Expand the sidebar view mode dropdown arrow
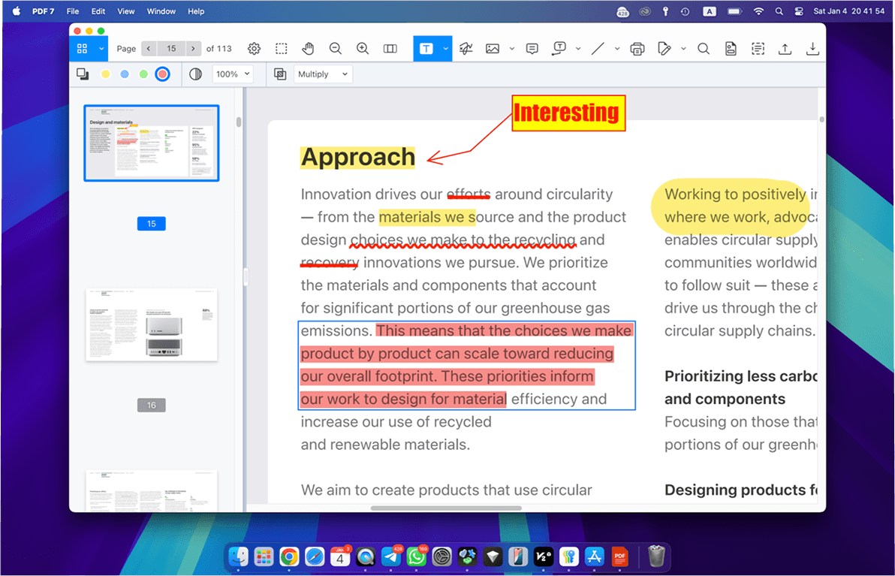 click(101, 49)
